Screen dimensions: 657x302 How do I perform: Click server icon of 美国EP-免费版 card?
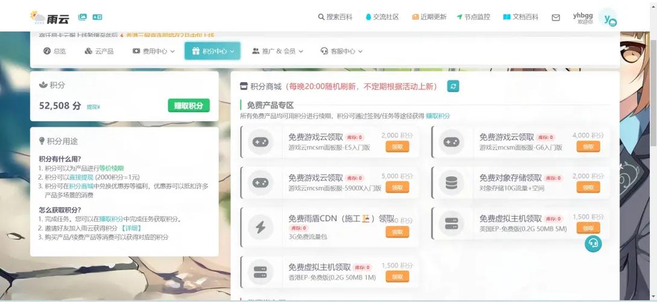point(451,223)
